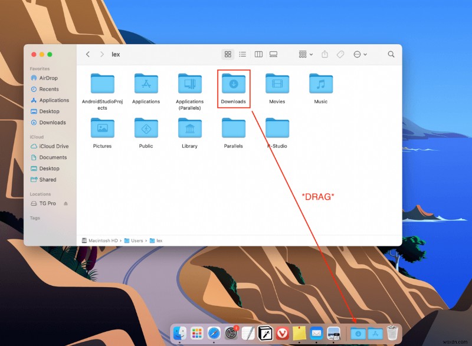The height and width of the screenshot is (346, 472).
Task: Open iCloud Drive in the sidebar
Action: point(52,146)
